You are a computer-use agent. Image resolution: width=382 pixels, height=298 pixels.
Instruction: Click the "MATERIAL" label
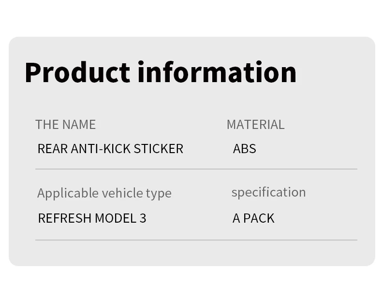(255, 125)
